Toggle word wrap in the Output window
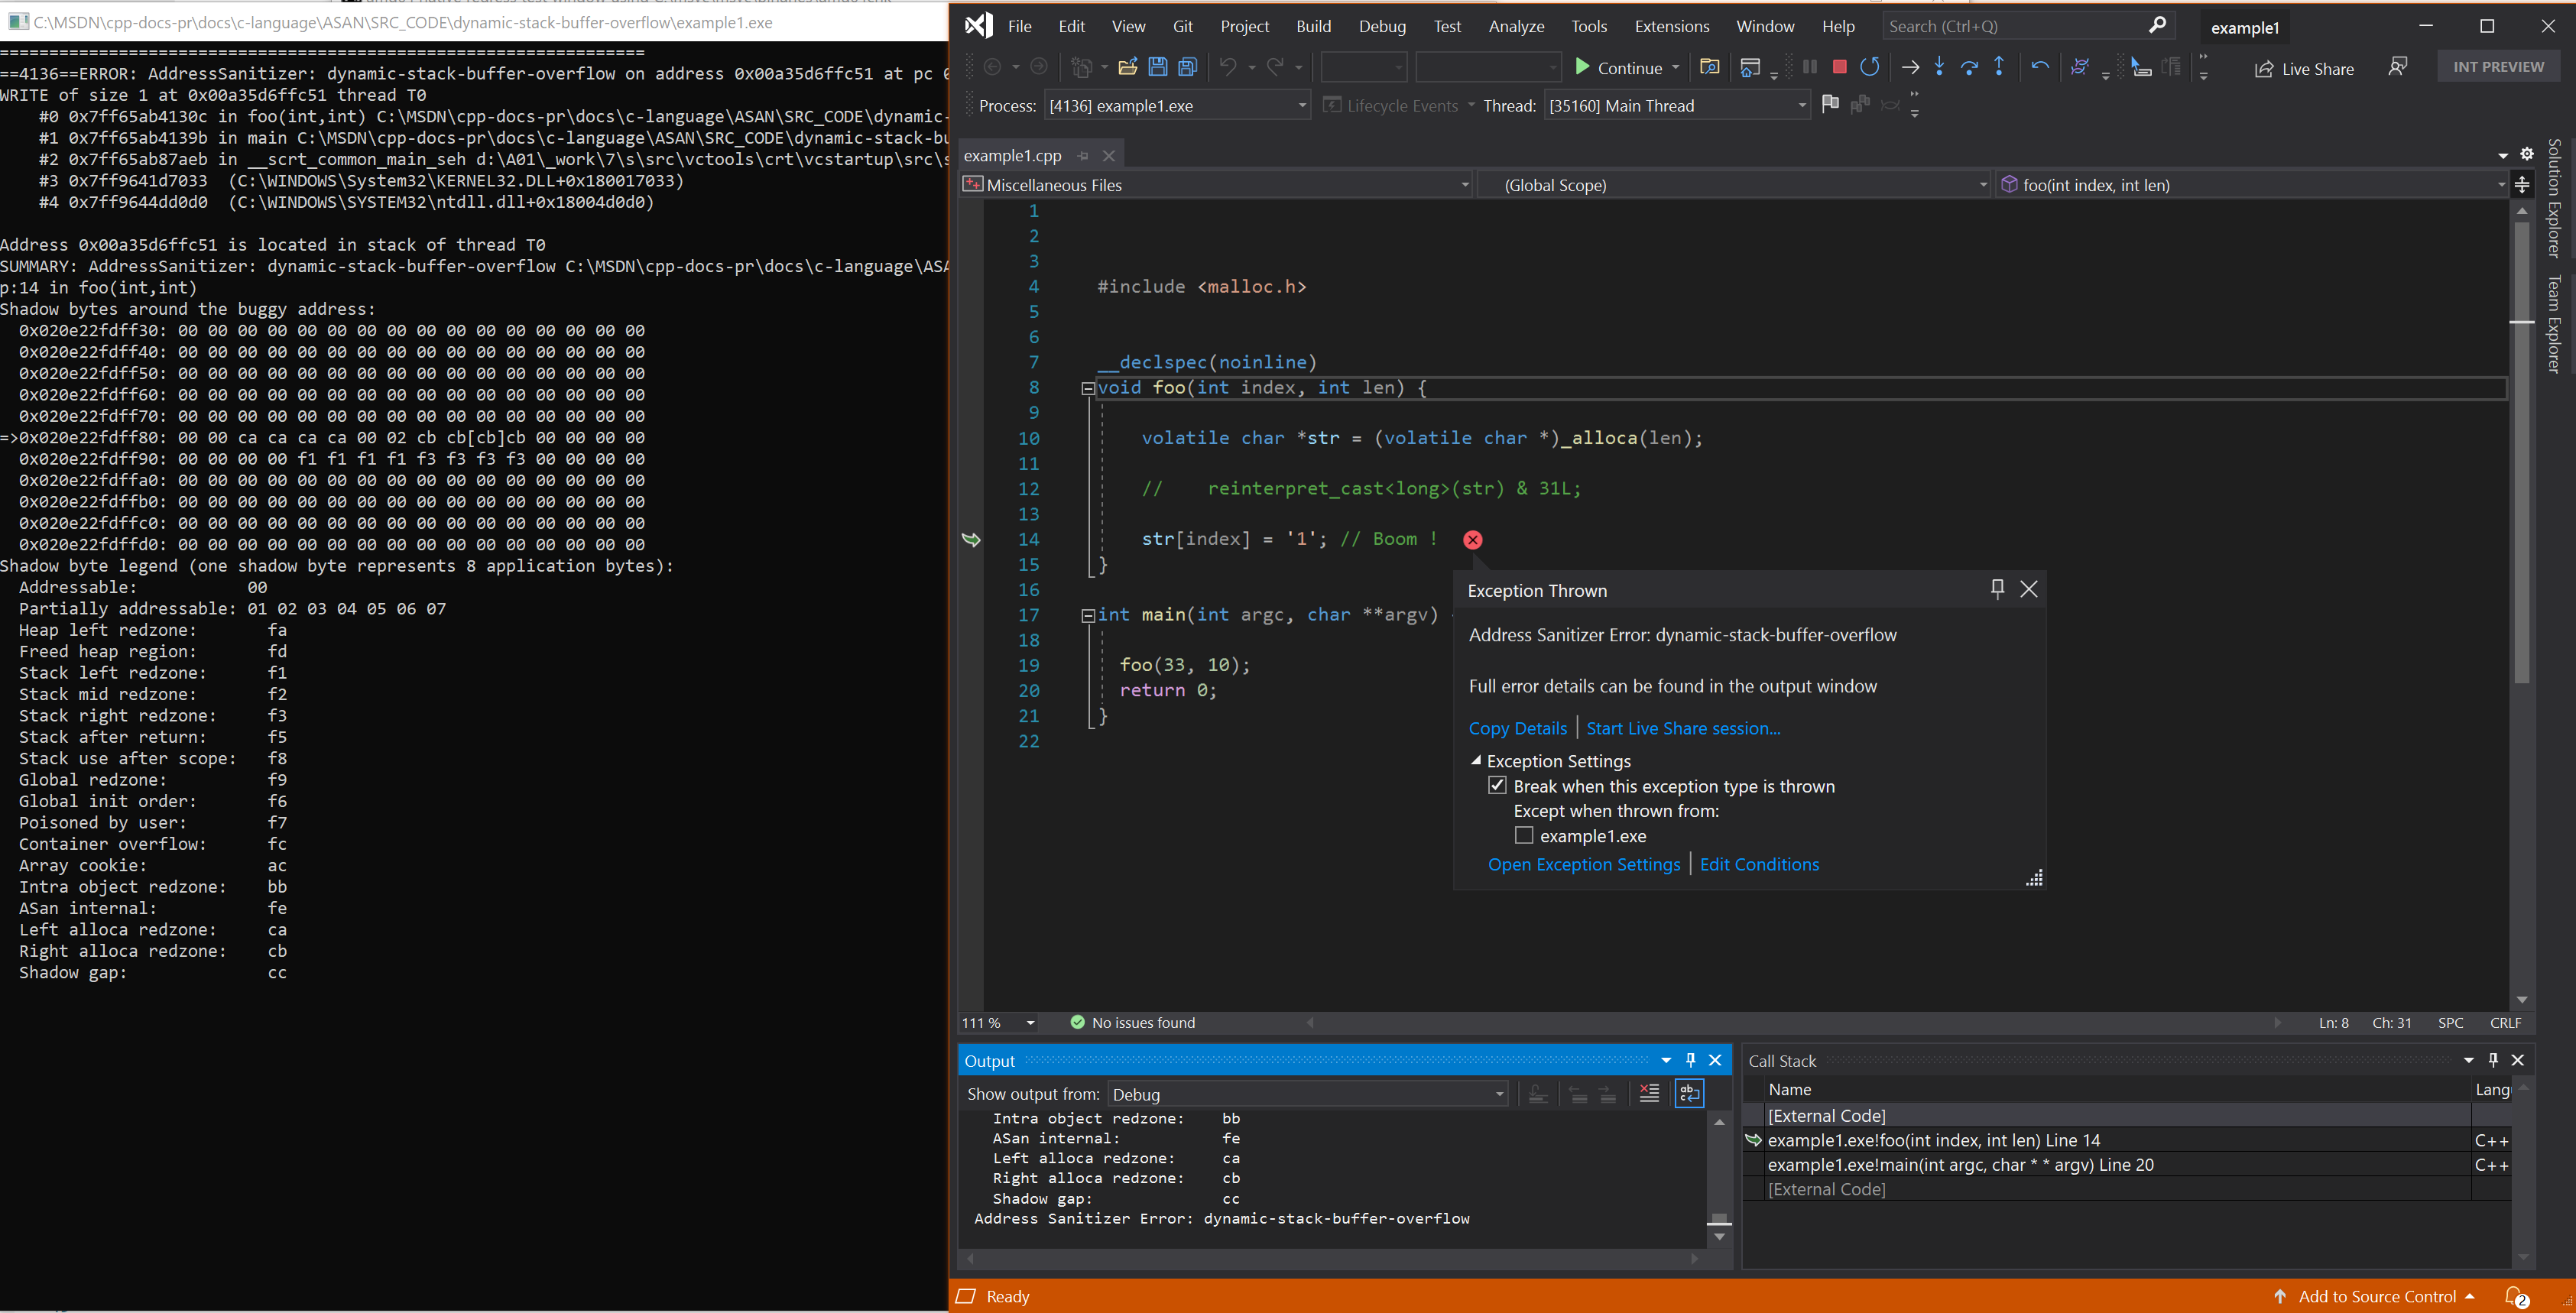Image resolution: width=2576 pixels, height=1313 pixels. point(1689,1093)
